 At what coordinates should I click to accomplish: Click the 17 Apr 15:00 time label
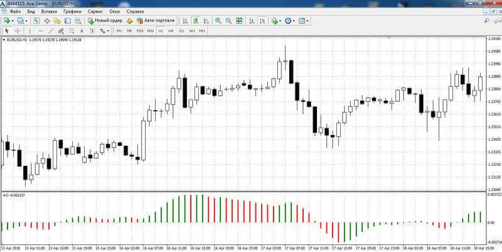[x=342, y=248]
